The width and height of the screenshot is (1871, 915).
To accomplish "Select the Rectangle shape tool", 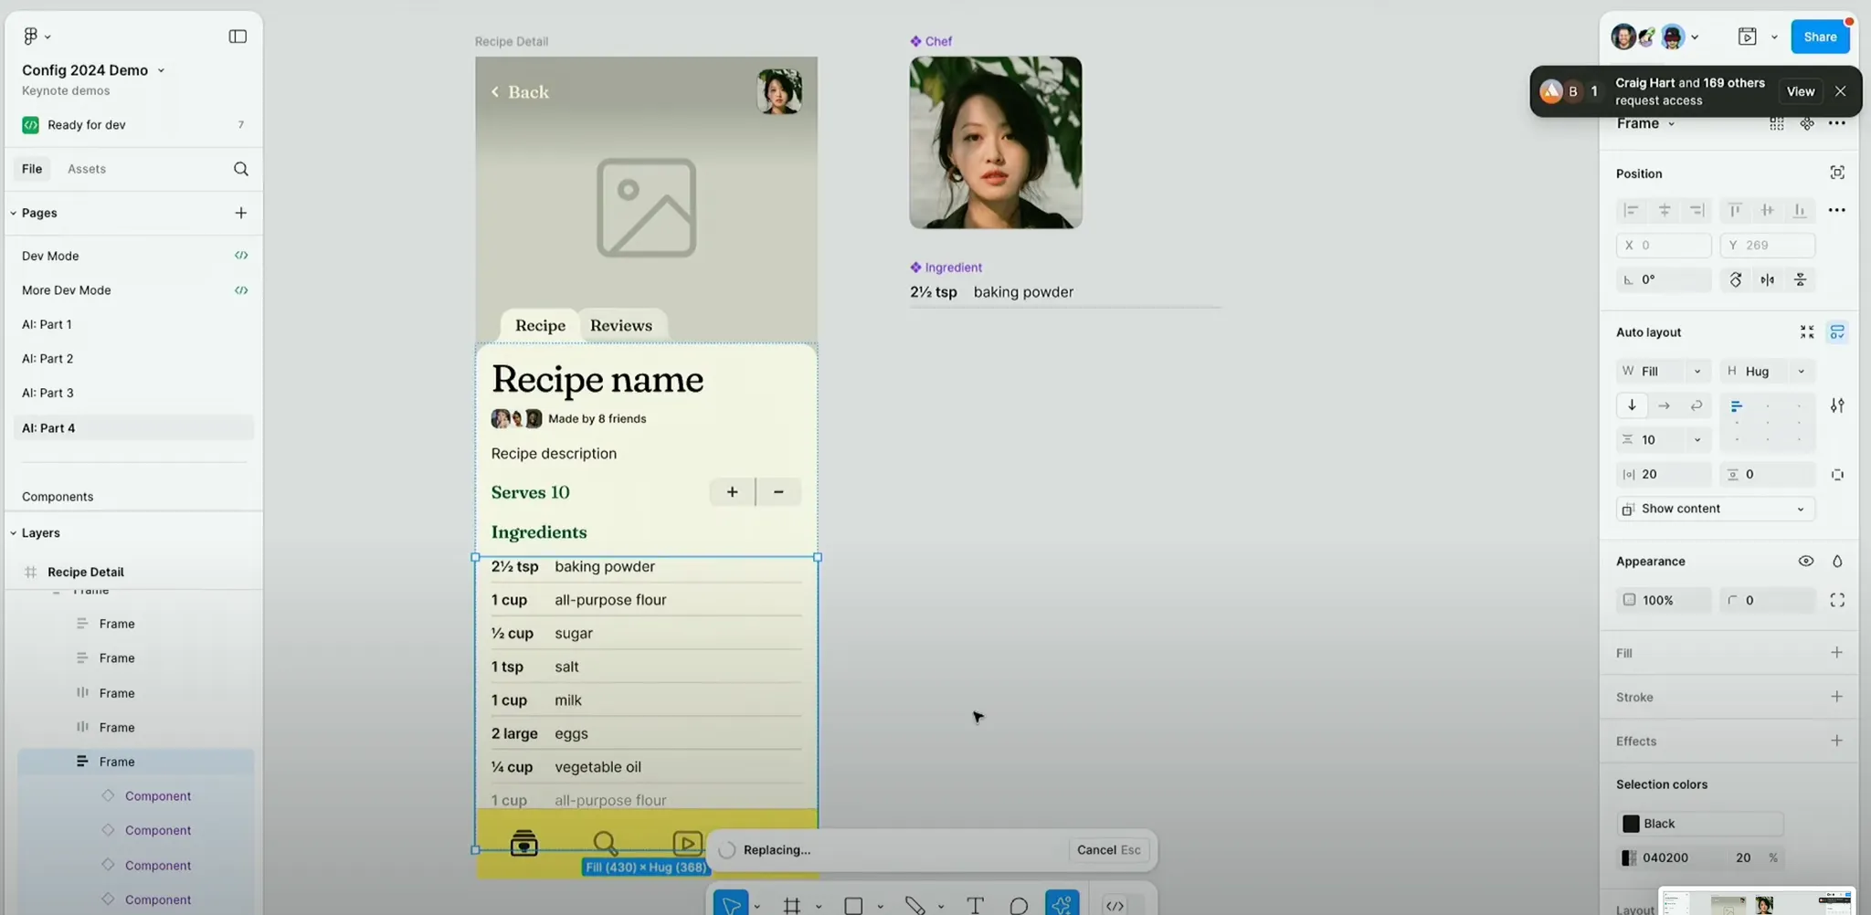I will 853,905.
